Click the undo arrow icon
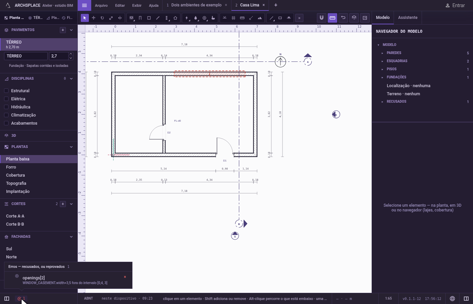Screen dimensions: 473x304 click(x=343, y=18)
